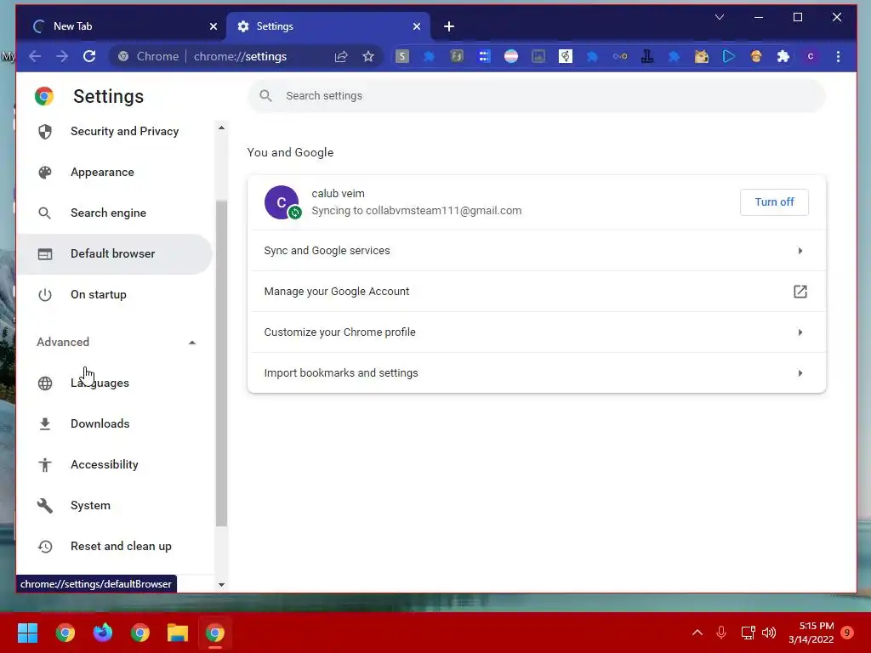Viewport: 871px width, 653px height.
Task: Open the white square gender-symbol extension
Action: coord(566,56)
